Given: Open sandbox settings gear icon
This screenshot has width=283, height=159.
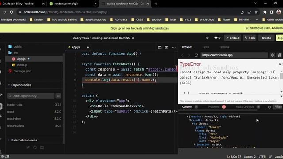Looking at the screenshot, I should pos(207,38).
